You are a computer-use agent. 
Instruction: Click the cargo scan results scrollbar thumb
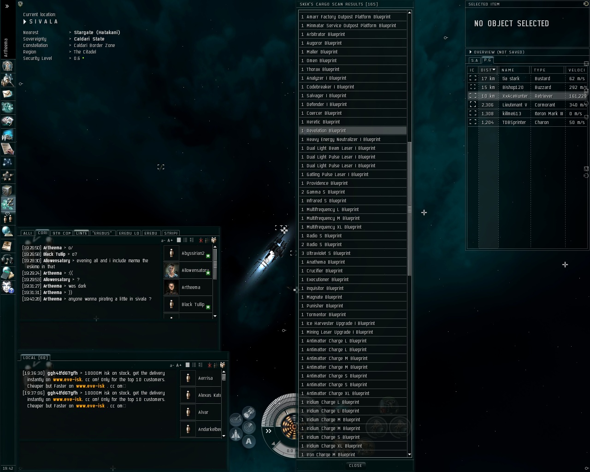tap(409, 209)
